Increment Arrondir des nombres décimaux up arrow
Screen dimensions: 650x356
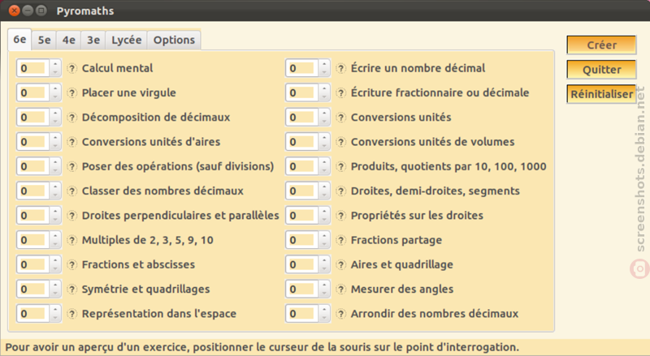[324, 309]
